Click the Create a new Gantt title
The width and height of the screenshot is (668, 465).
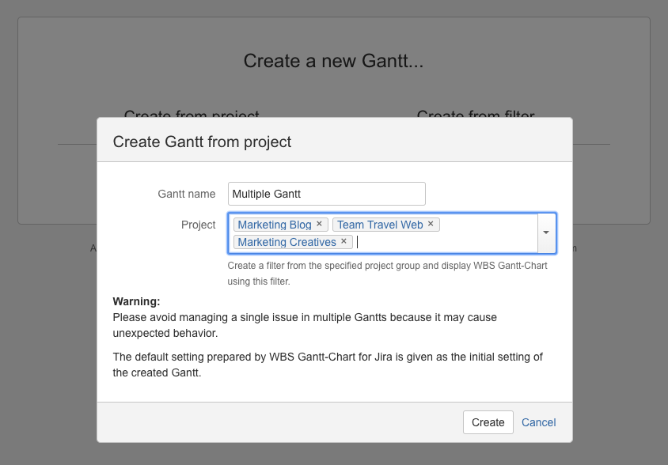point(333,60)
